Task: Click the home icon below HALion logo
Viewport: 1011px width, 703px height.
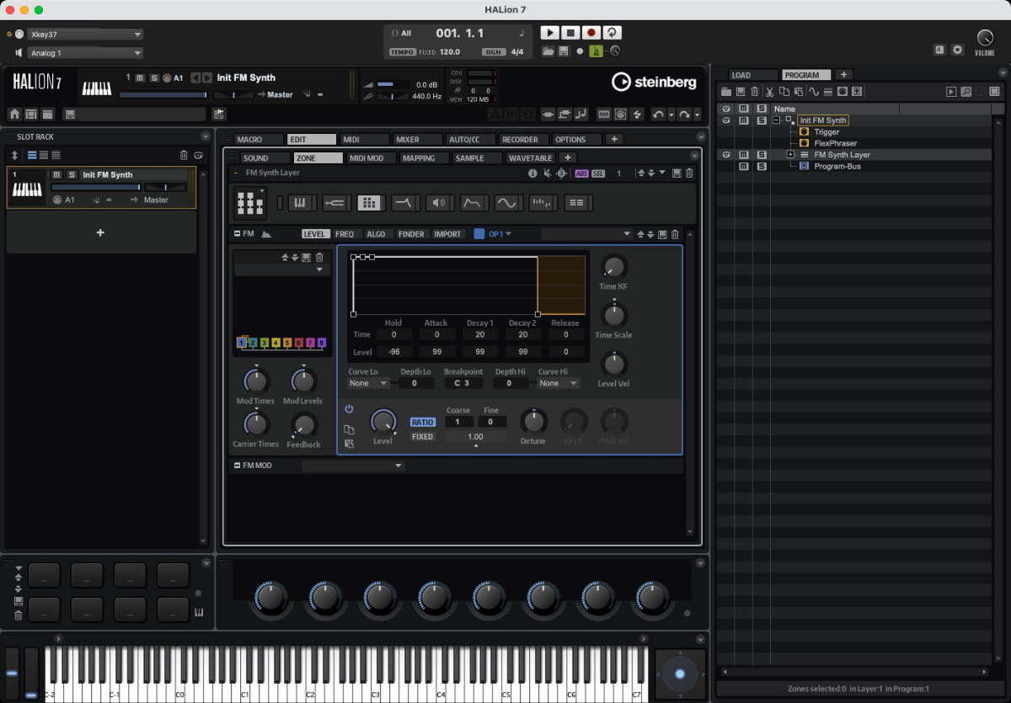Action: 14,114
